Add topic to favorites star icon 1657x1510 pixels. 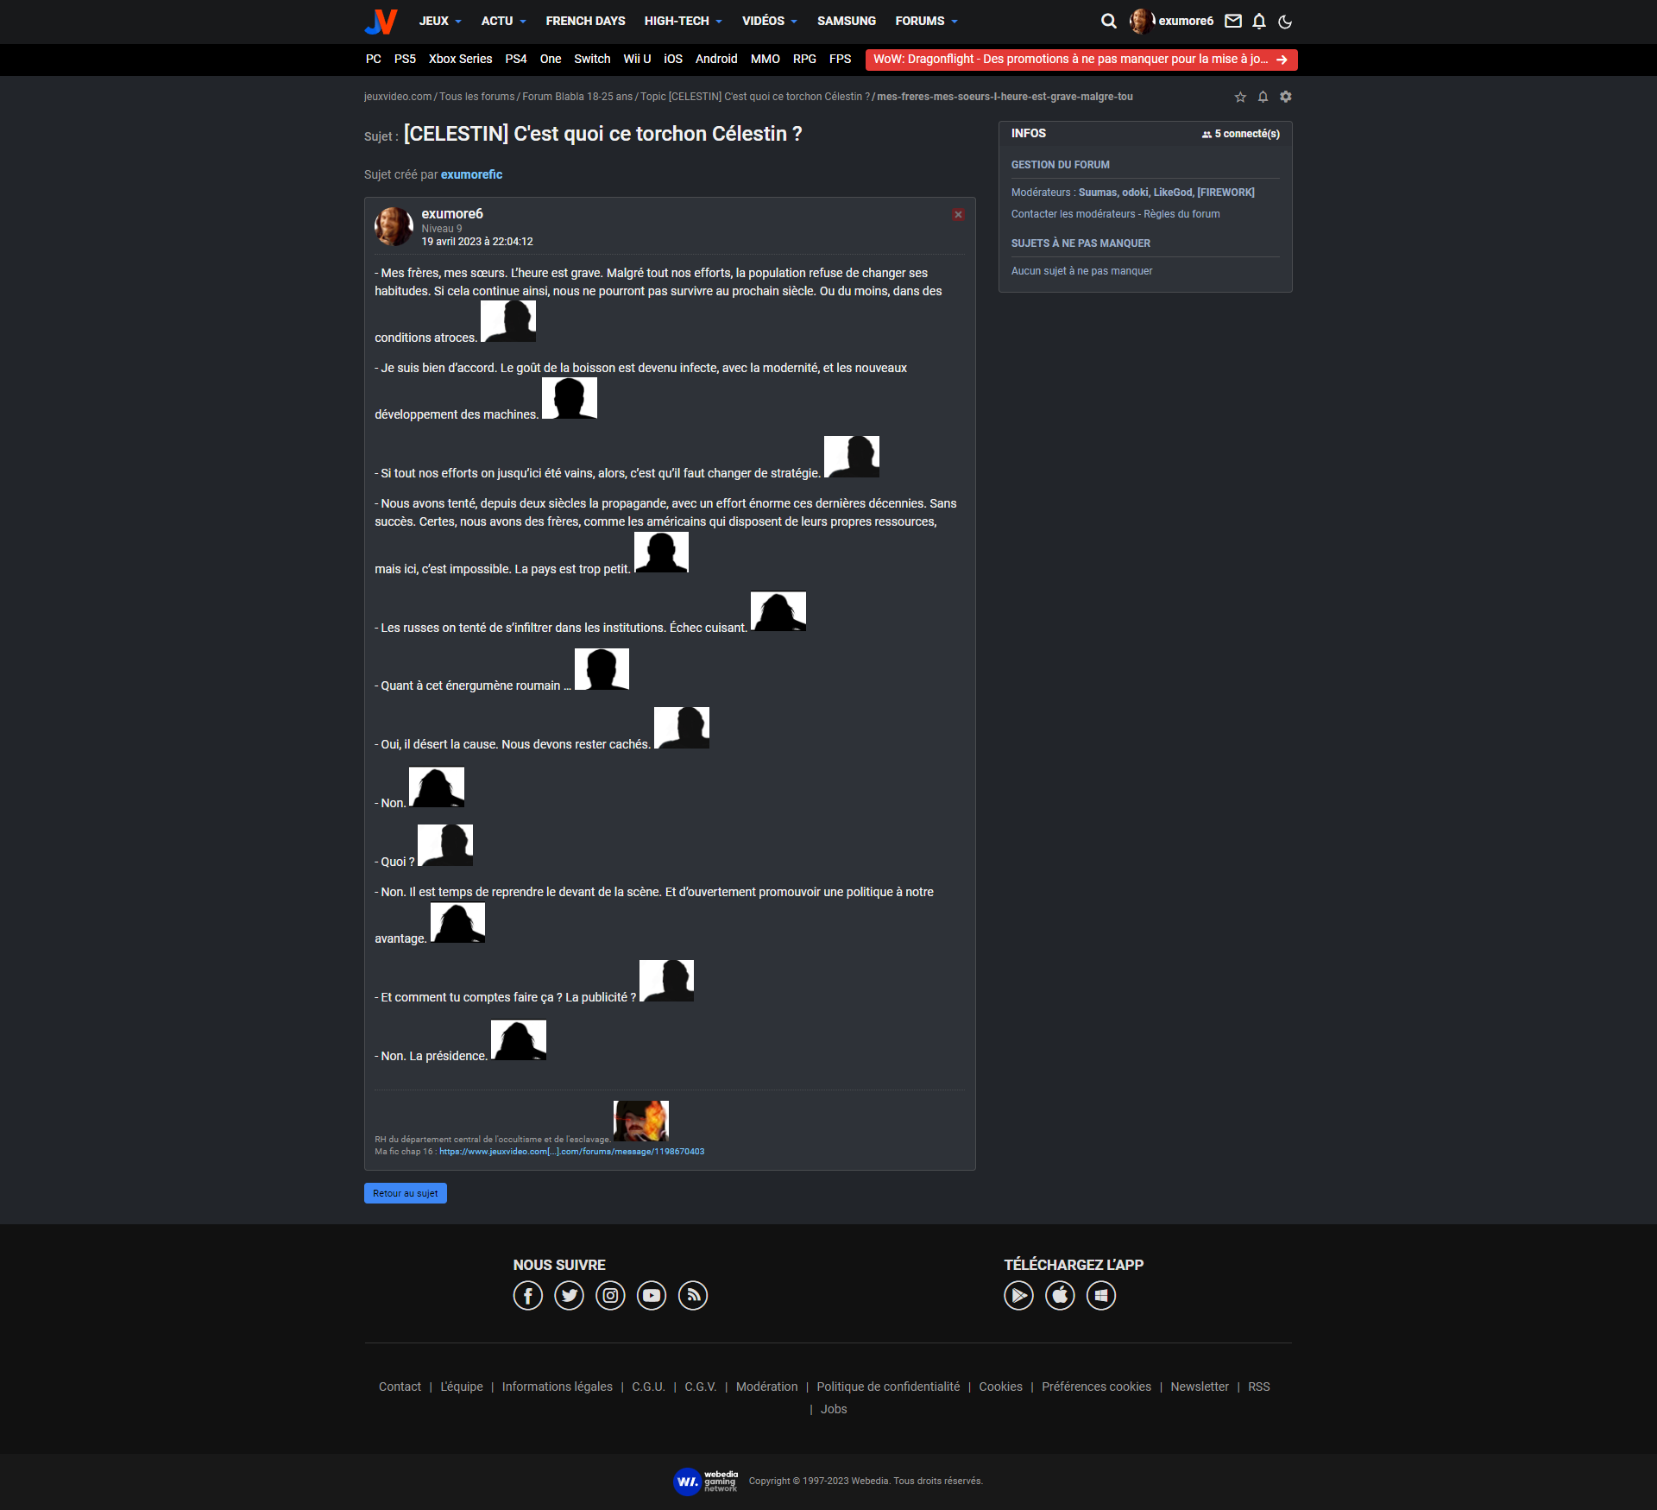1240,97
